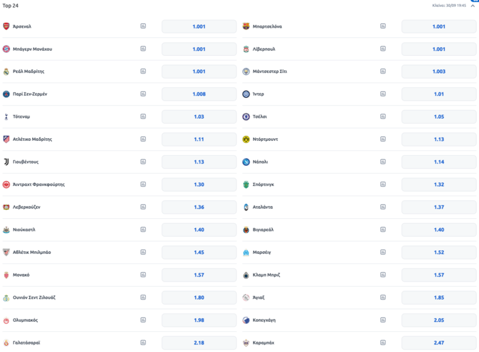Click the Γιουβέντους team logo
479x352 pixels.
tap(6, 162)
